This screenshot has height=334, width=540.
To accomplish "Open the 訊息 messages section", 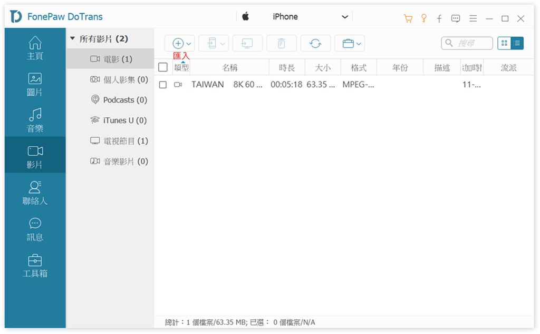I will point(35,229).
